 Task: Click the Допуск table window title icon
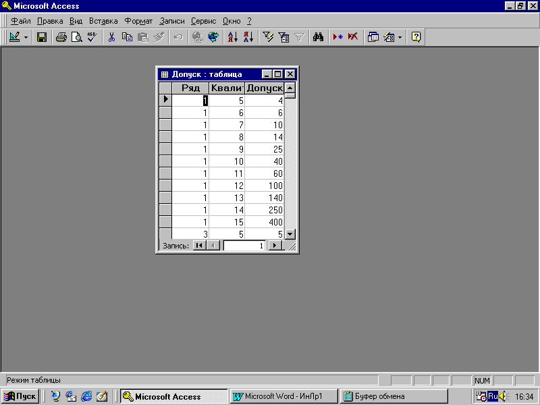[165, 74]
